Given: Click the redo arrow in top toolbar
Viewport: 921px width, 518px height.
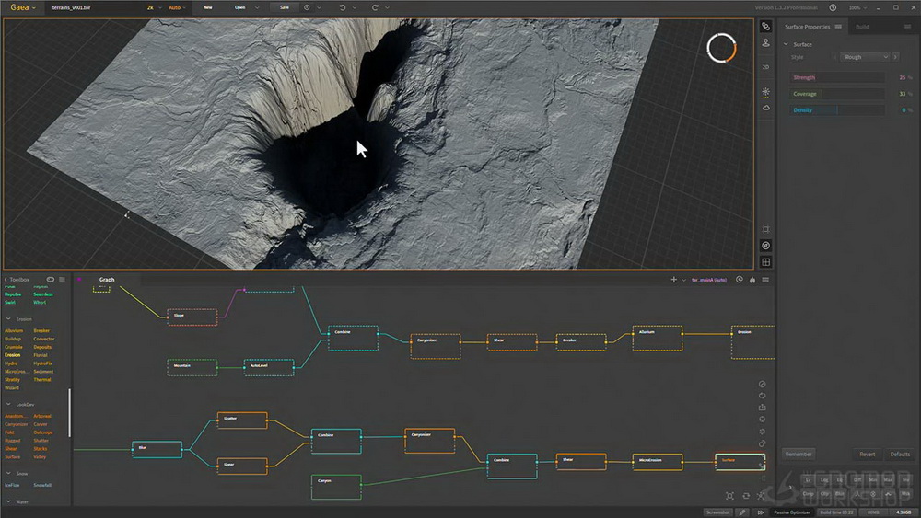Looking at the screenshot, I should 375,7.
